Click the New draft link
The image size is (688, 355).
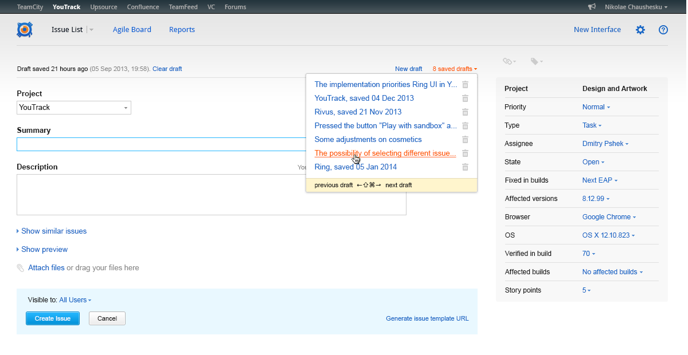pyautogui.click(x=409, y=69)
